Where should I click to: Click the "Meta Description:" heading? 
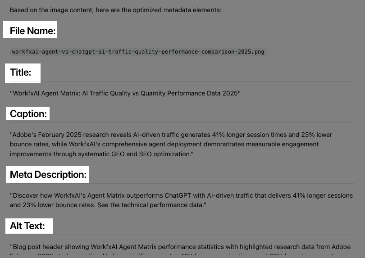(x=48, y=175)
